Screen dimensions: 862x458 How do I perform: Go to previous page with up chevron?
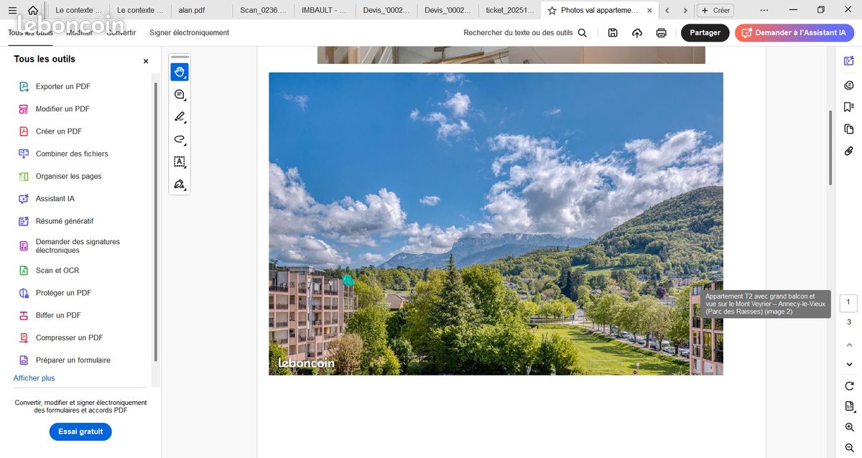pos(849,345)
